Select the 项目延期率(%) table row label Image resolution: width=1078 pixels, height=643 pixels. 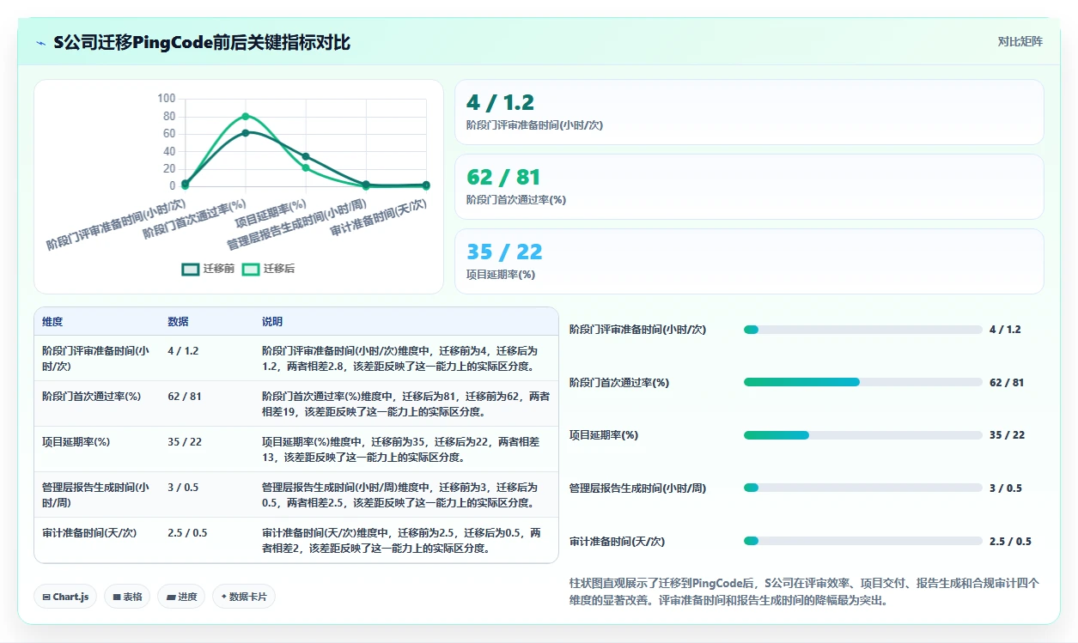click(x=76, y=441)
